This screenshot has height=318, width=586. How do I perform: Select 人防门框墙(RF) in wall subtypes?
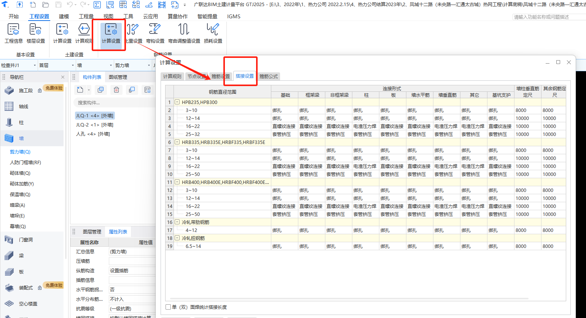click(x=25, y=162)
